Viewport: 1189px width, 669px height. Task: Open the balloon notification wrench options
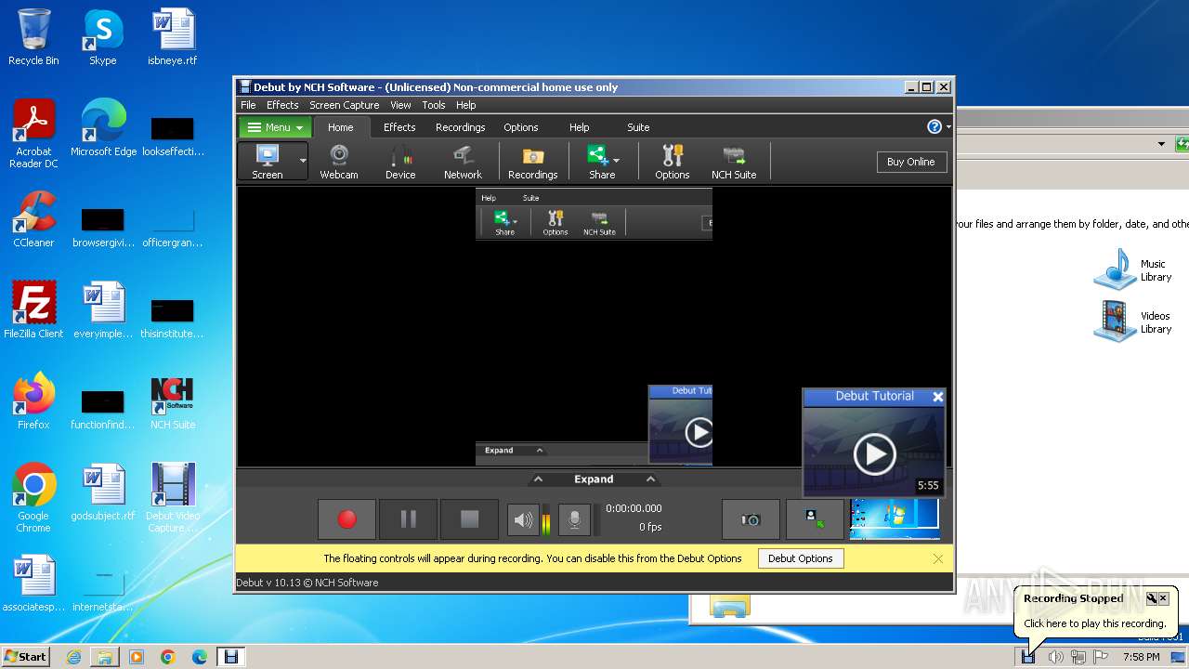point(1152,598)
